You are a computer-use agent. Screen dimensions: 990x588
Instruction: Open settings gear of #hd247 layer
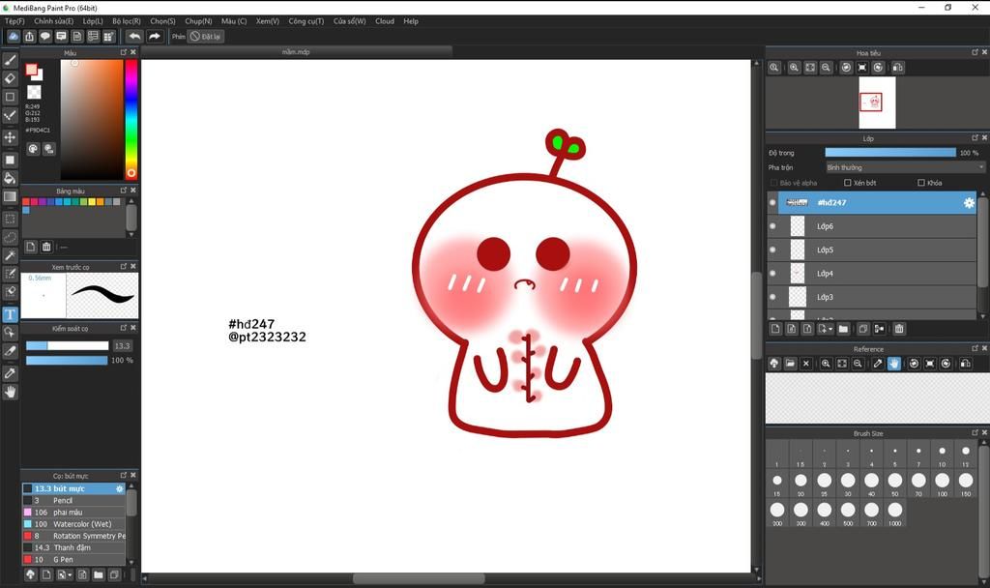pos(969,203)
